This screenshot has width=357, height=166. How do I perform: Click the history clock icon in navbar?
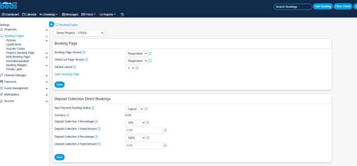(x=122, y=14)
